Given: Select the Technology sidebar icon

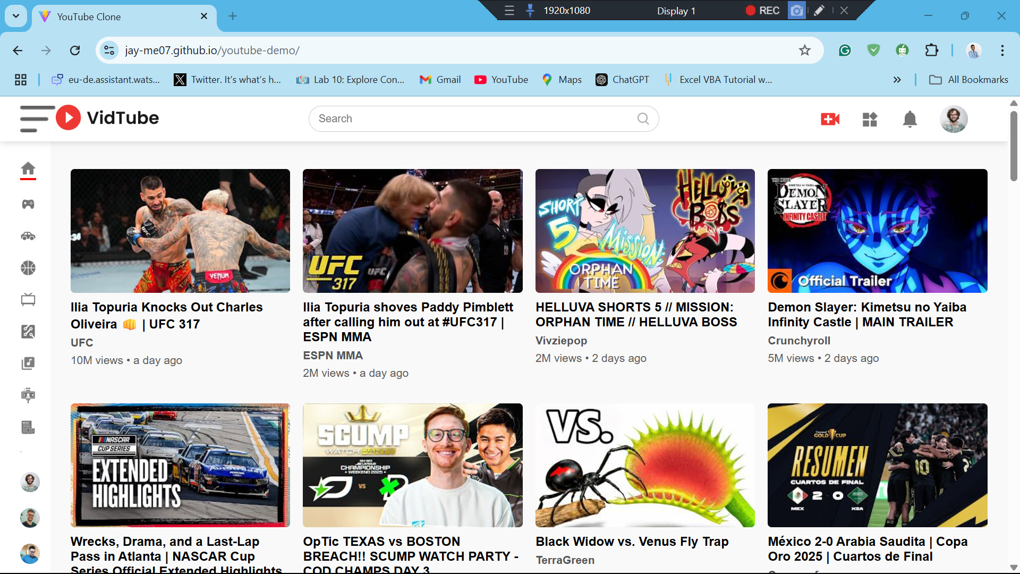Looking at the screenshot, I should point(28,332).
